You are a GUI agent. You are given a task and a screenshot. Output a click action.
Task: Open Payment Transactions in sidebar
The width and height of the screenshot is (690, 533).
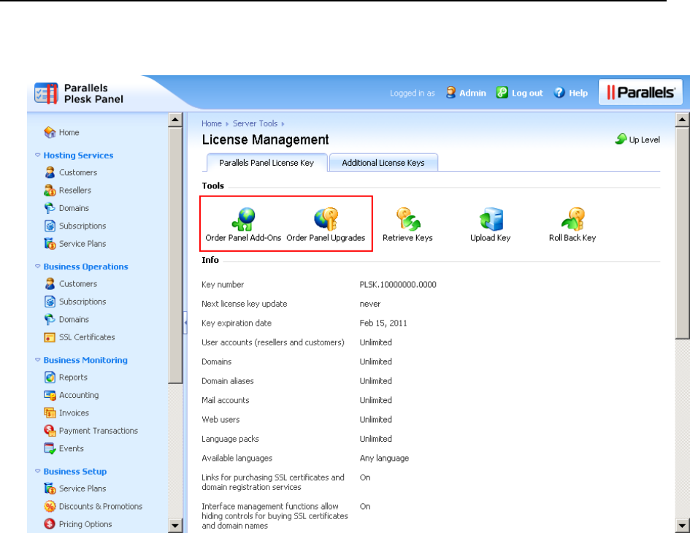click(99, 431)
